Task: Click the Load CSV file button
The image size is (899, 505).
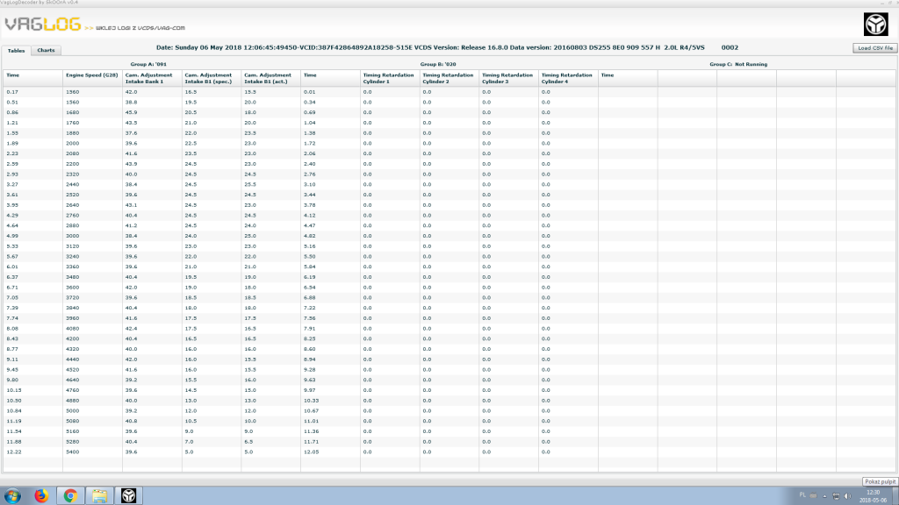Action: (x=875, y=48)
